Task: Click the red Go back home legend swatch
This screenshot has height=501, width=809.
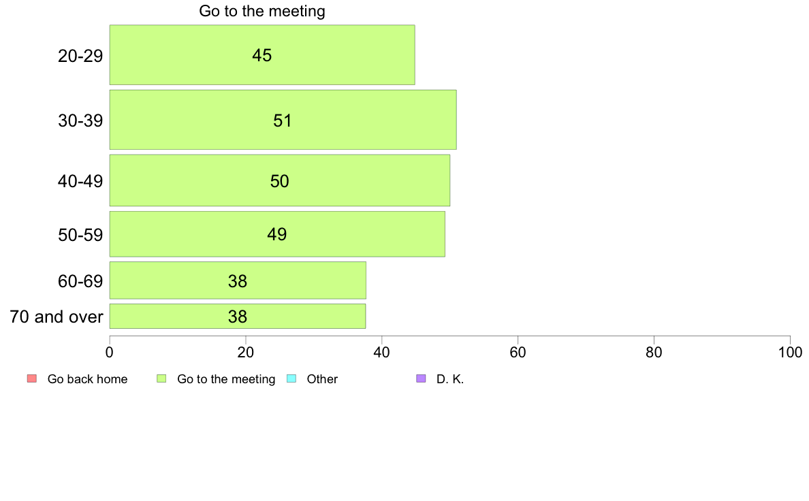Action: (32, 378)
